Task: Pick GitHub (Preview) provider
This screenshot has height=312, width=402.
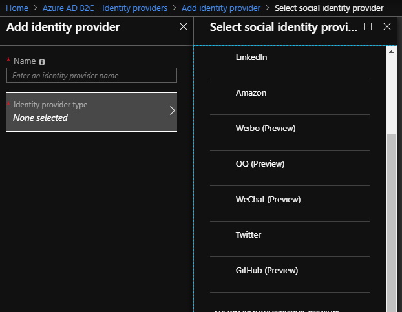Action: coord(266,271)
